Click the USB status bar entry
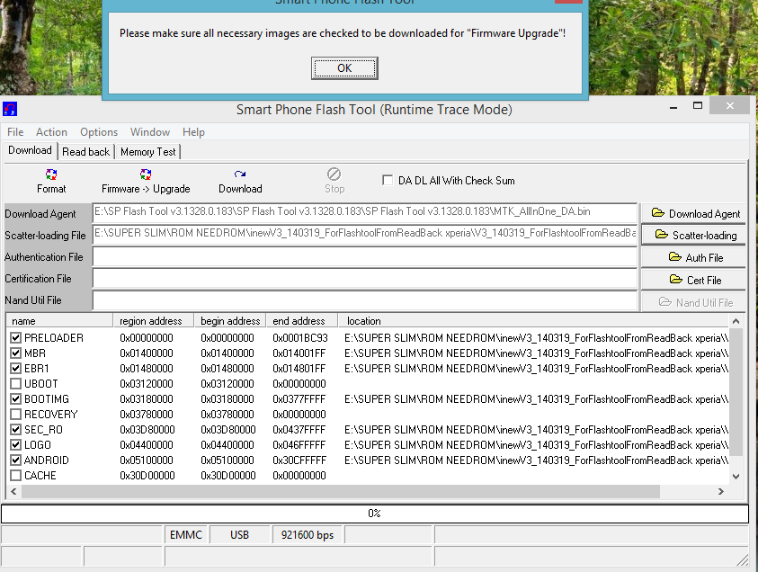 [239, 535]
